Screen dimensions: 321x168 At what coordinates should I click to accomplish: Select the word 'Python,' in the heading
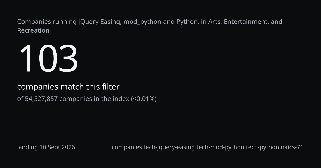tap(188, 22)
